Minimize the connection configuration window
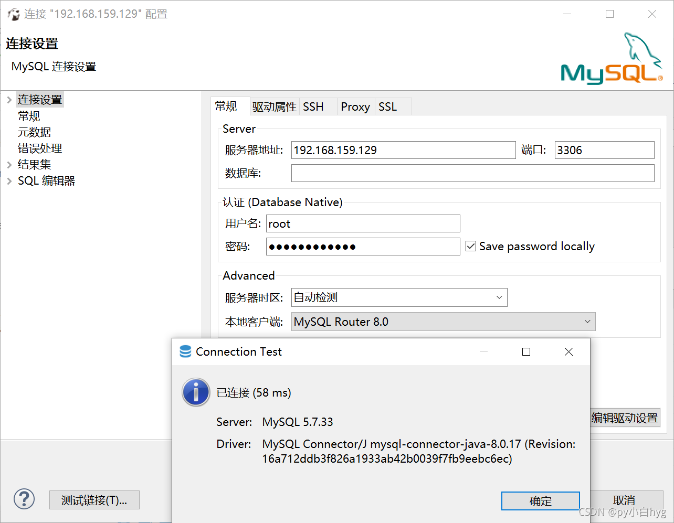Screen dimensions: 674x523 [567, 14]
